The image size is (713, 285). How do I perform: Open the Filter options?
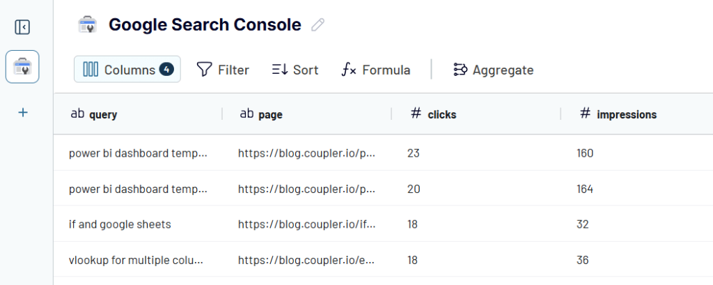[x=223, y=70]
